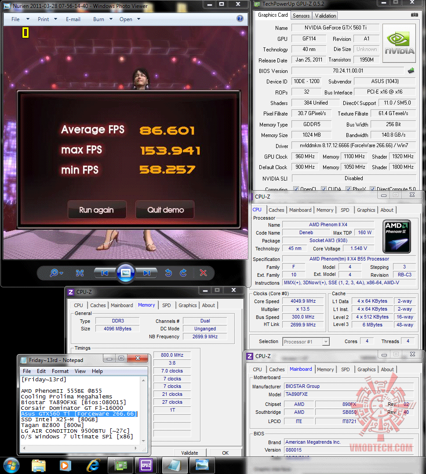Screen dimensions: 426x474
Task: Click the CPU-Z memory window title icon
Action: pos(70,292)
